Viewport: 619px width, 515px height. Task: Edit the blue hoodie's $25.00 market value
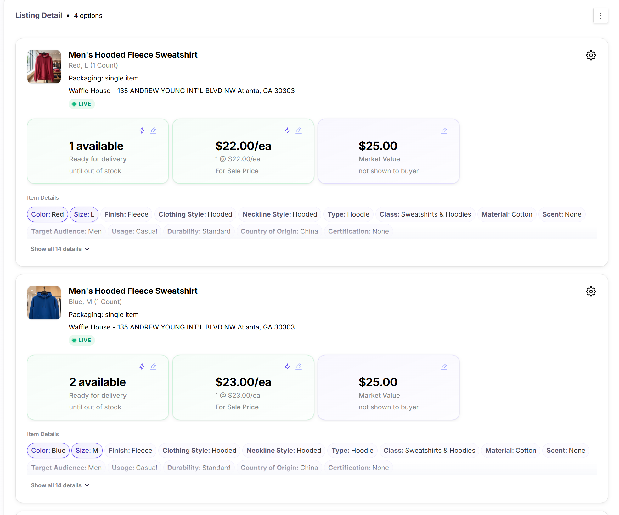click(x=444, y=366)
